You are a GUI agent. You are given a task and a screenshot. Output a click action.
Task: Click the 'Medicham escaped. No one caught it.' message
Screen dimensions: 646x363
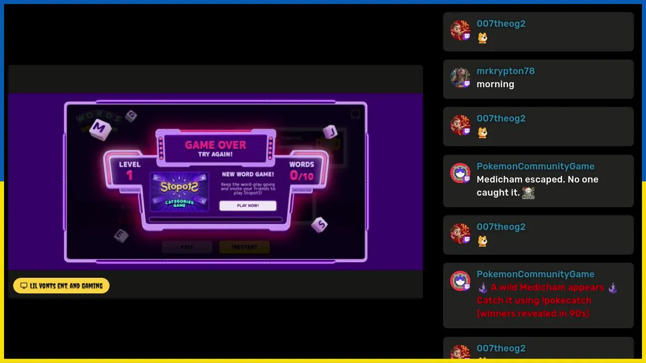pos(537,186)
